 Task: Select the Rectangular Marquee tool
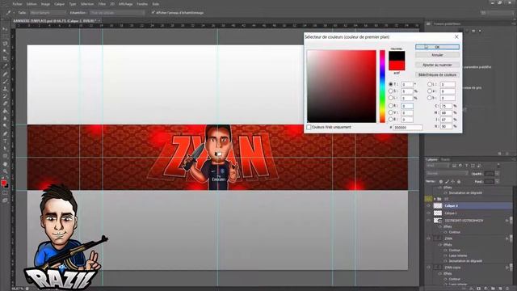[5, 36]
